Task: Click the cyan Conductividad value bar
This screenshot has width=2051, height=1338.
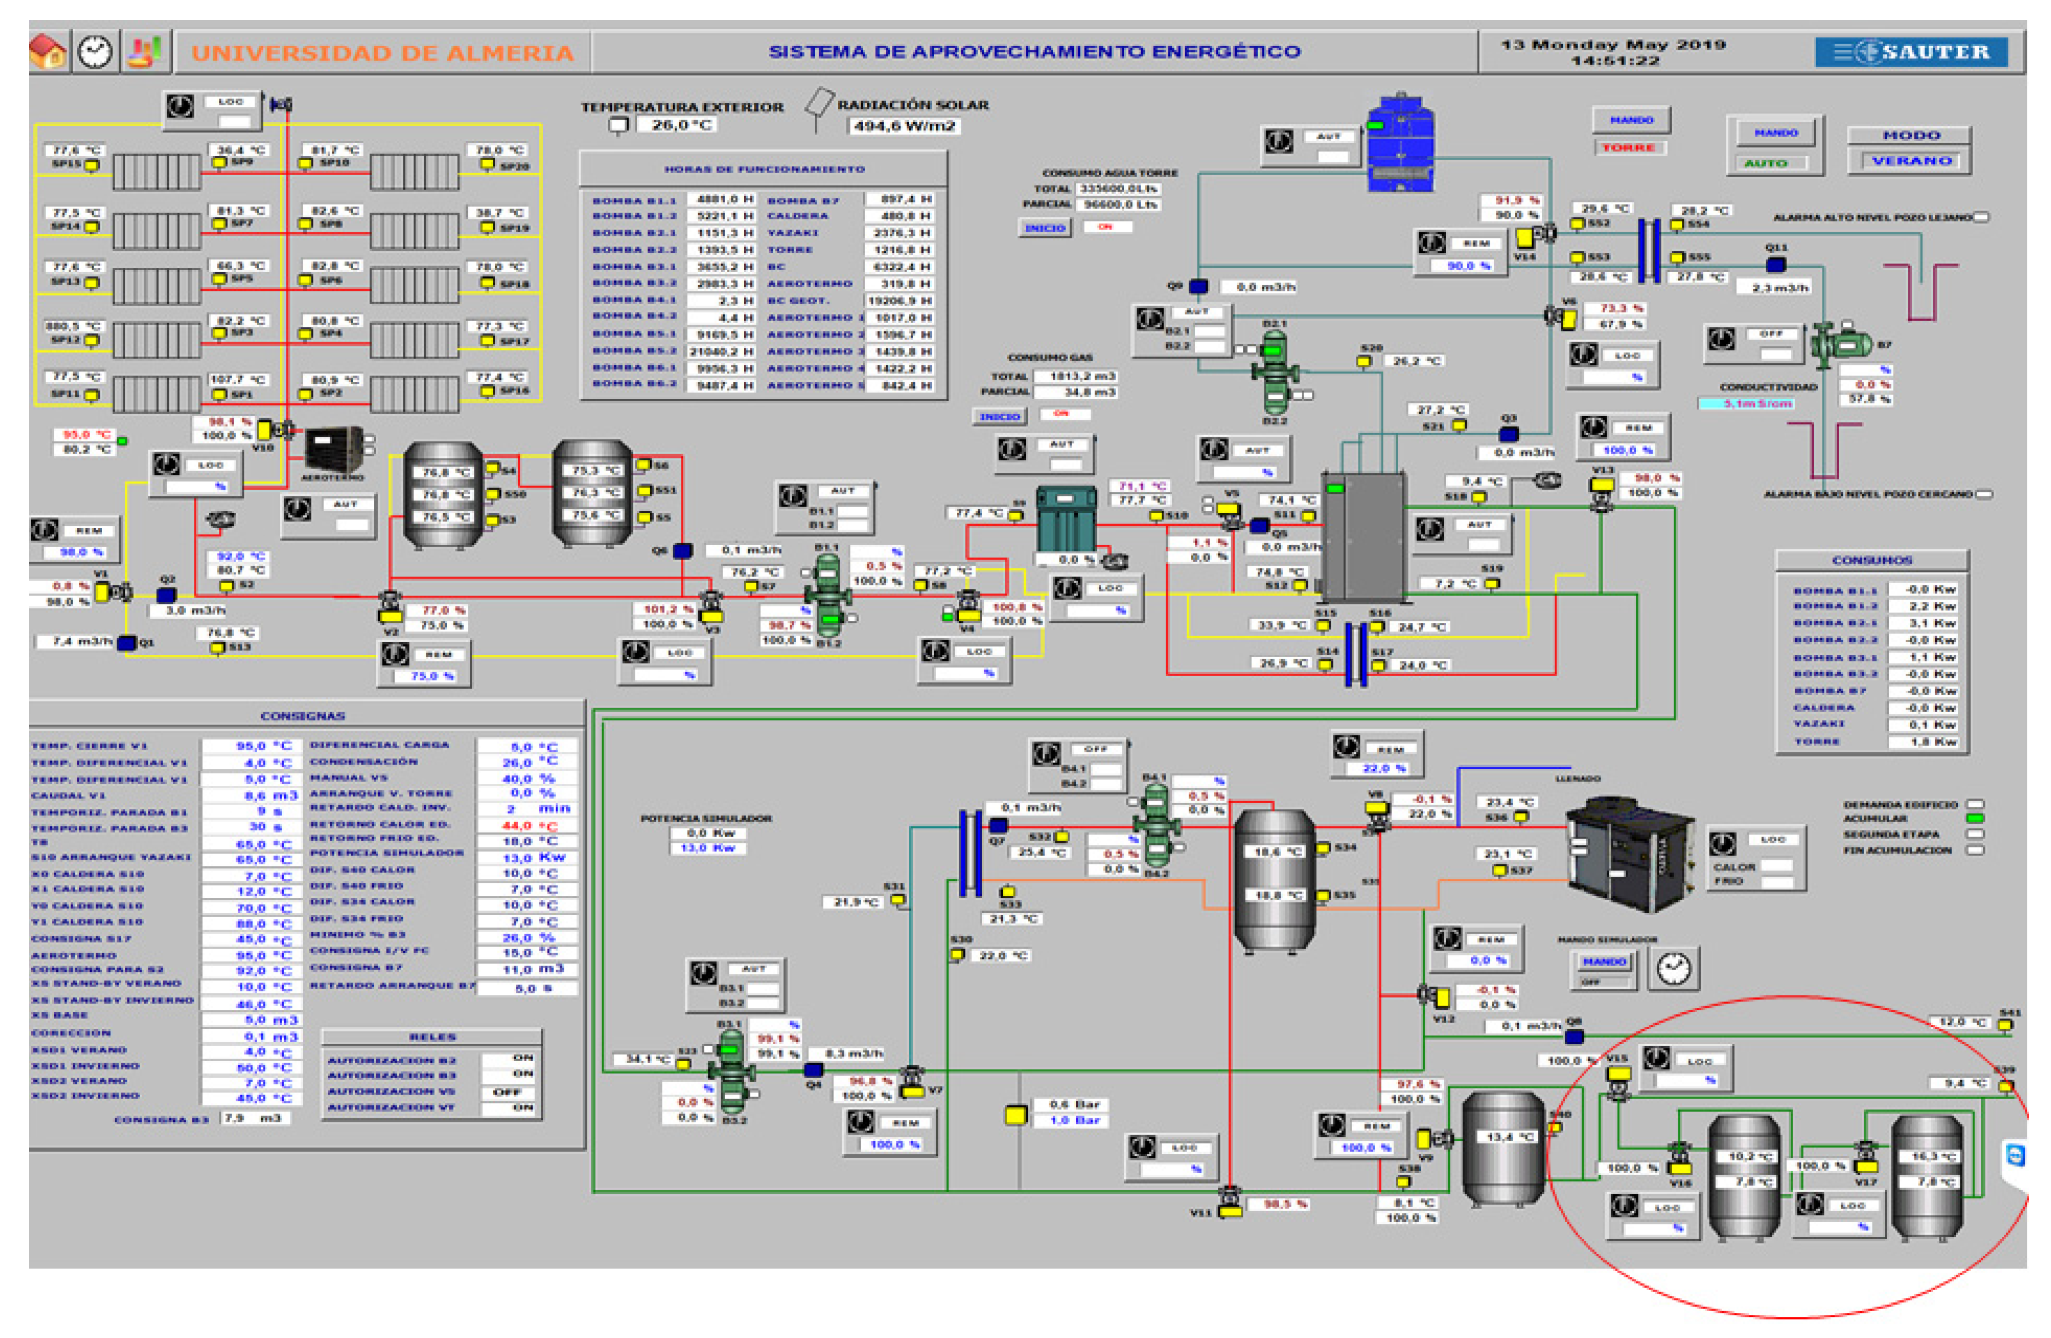Action: point(1746,403)
